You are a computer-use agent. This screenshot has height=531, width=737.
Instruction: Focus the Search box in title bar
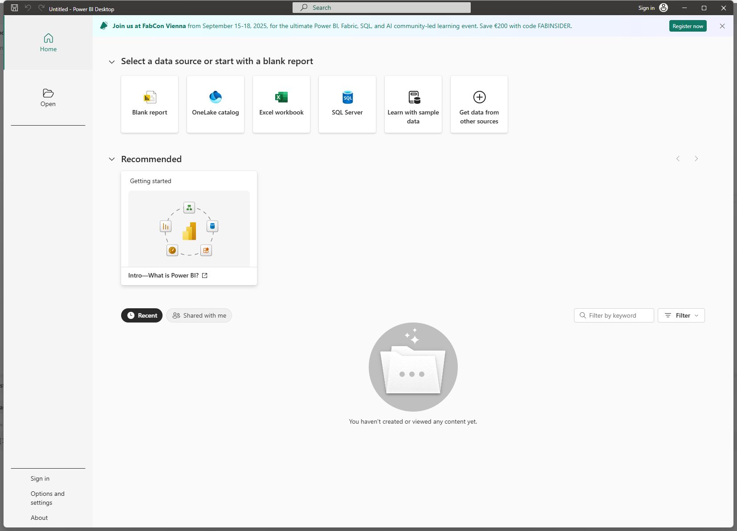coord(382,8)
